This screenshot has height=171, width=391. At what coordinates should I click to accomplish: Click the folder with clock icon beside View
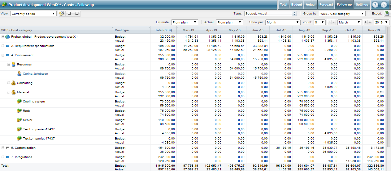(x=62, y=14)
